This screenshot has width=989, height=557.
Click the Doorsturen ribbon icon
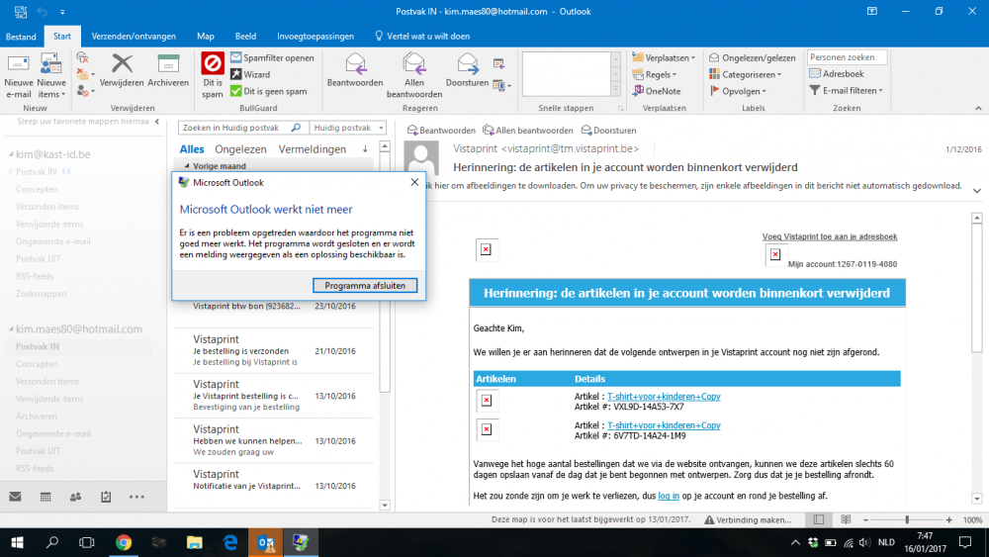[x=468, y=65]
